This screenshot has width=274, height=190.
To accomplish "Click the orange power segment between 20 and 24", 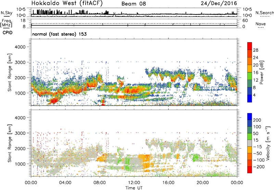I will [250, 61].
